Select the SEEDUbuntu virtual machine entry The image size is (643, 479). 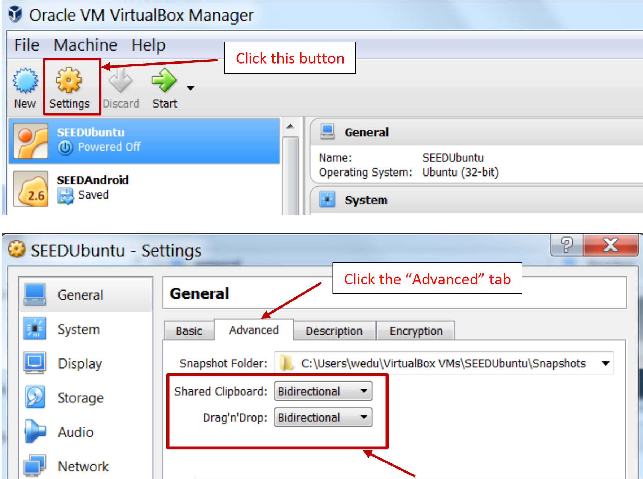(144, 141)
